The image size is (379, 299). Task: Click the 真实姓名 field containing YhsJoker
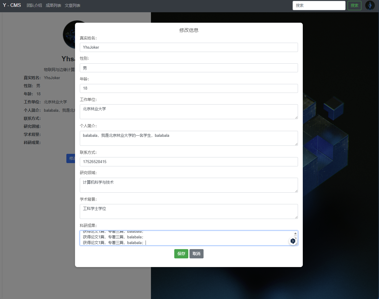[189, 47]
